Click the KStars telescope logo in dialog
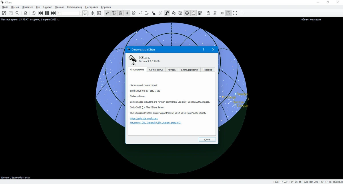Screen dimensions: 343x184 132,60
